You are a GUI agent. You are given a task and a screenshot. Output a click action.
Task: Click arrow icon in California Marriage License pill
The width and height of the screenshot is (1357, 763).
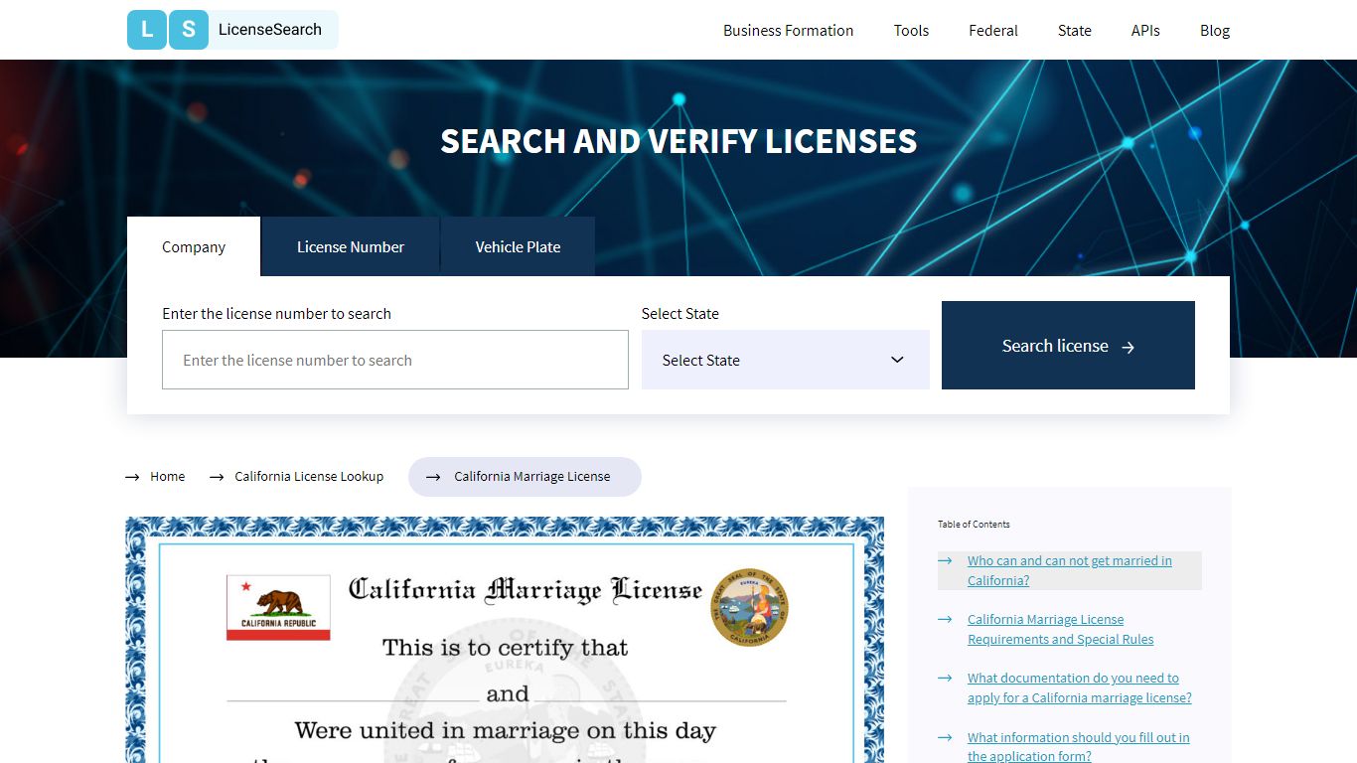(433, 477)
